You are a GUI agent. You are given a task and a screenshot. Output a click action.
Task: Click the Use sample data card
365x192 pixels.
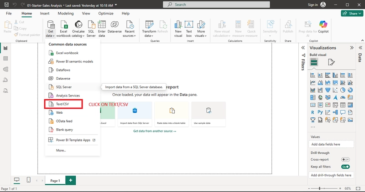point(209,114)
